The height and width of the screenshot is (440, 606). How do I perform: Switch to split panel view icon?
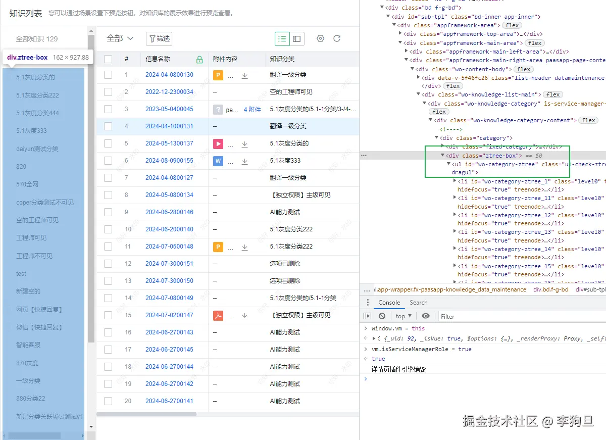pyautogui.click(x=297, y=39)
